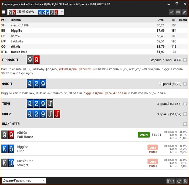Sort by the Pos column header
189x185 pixels.
point(3,20)
